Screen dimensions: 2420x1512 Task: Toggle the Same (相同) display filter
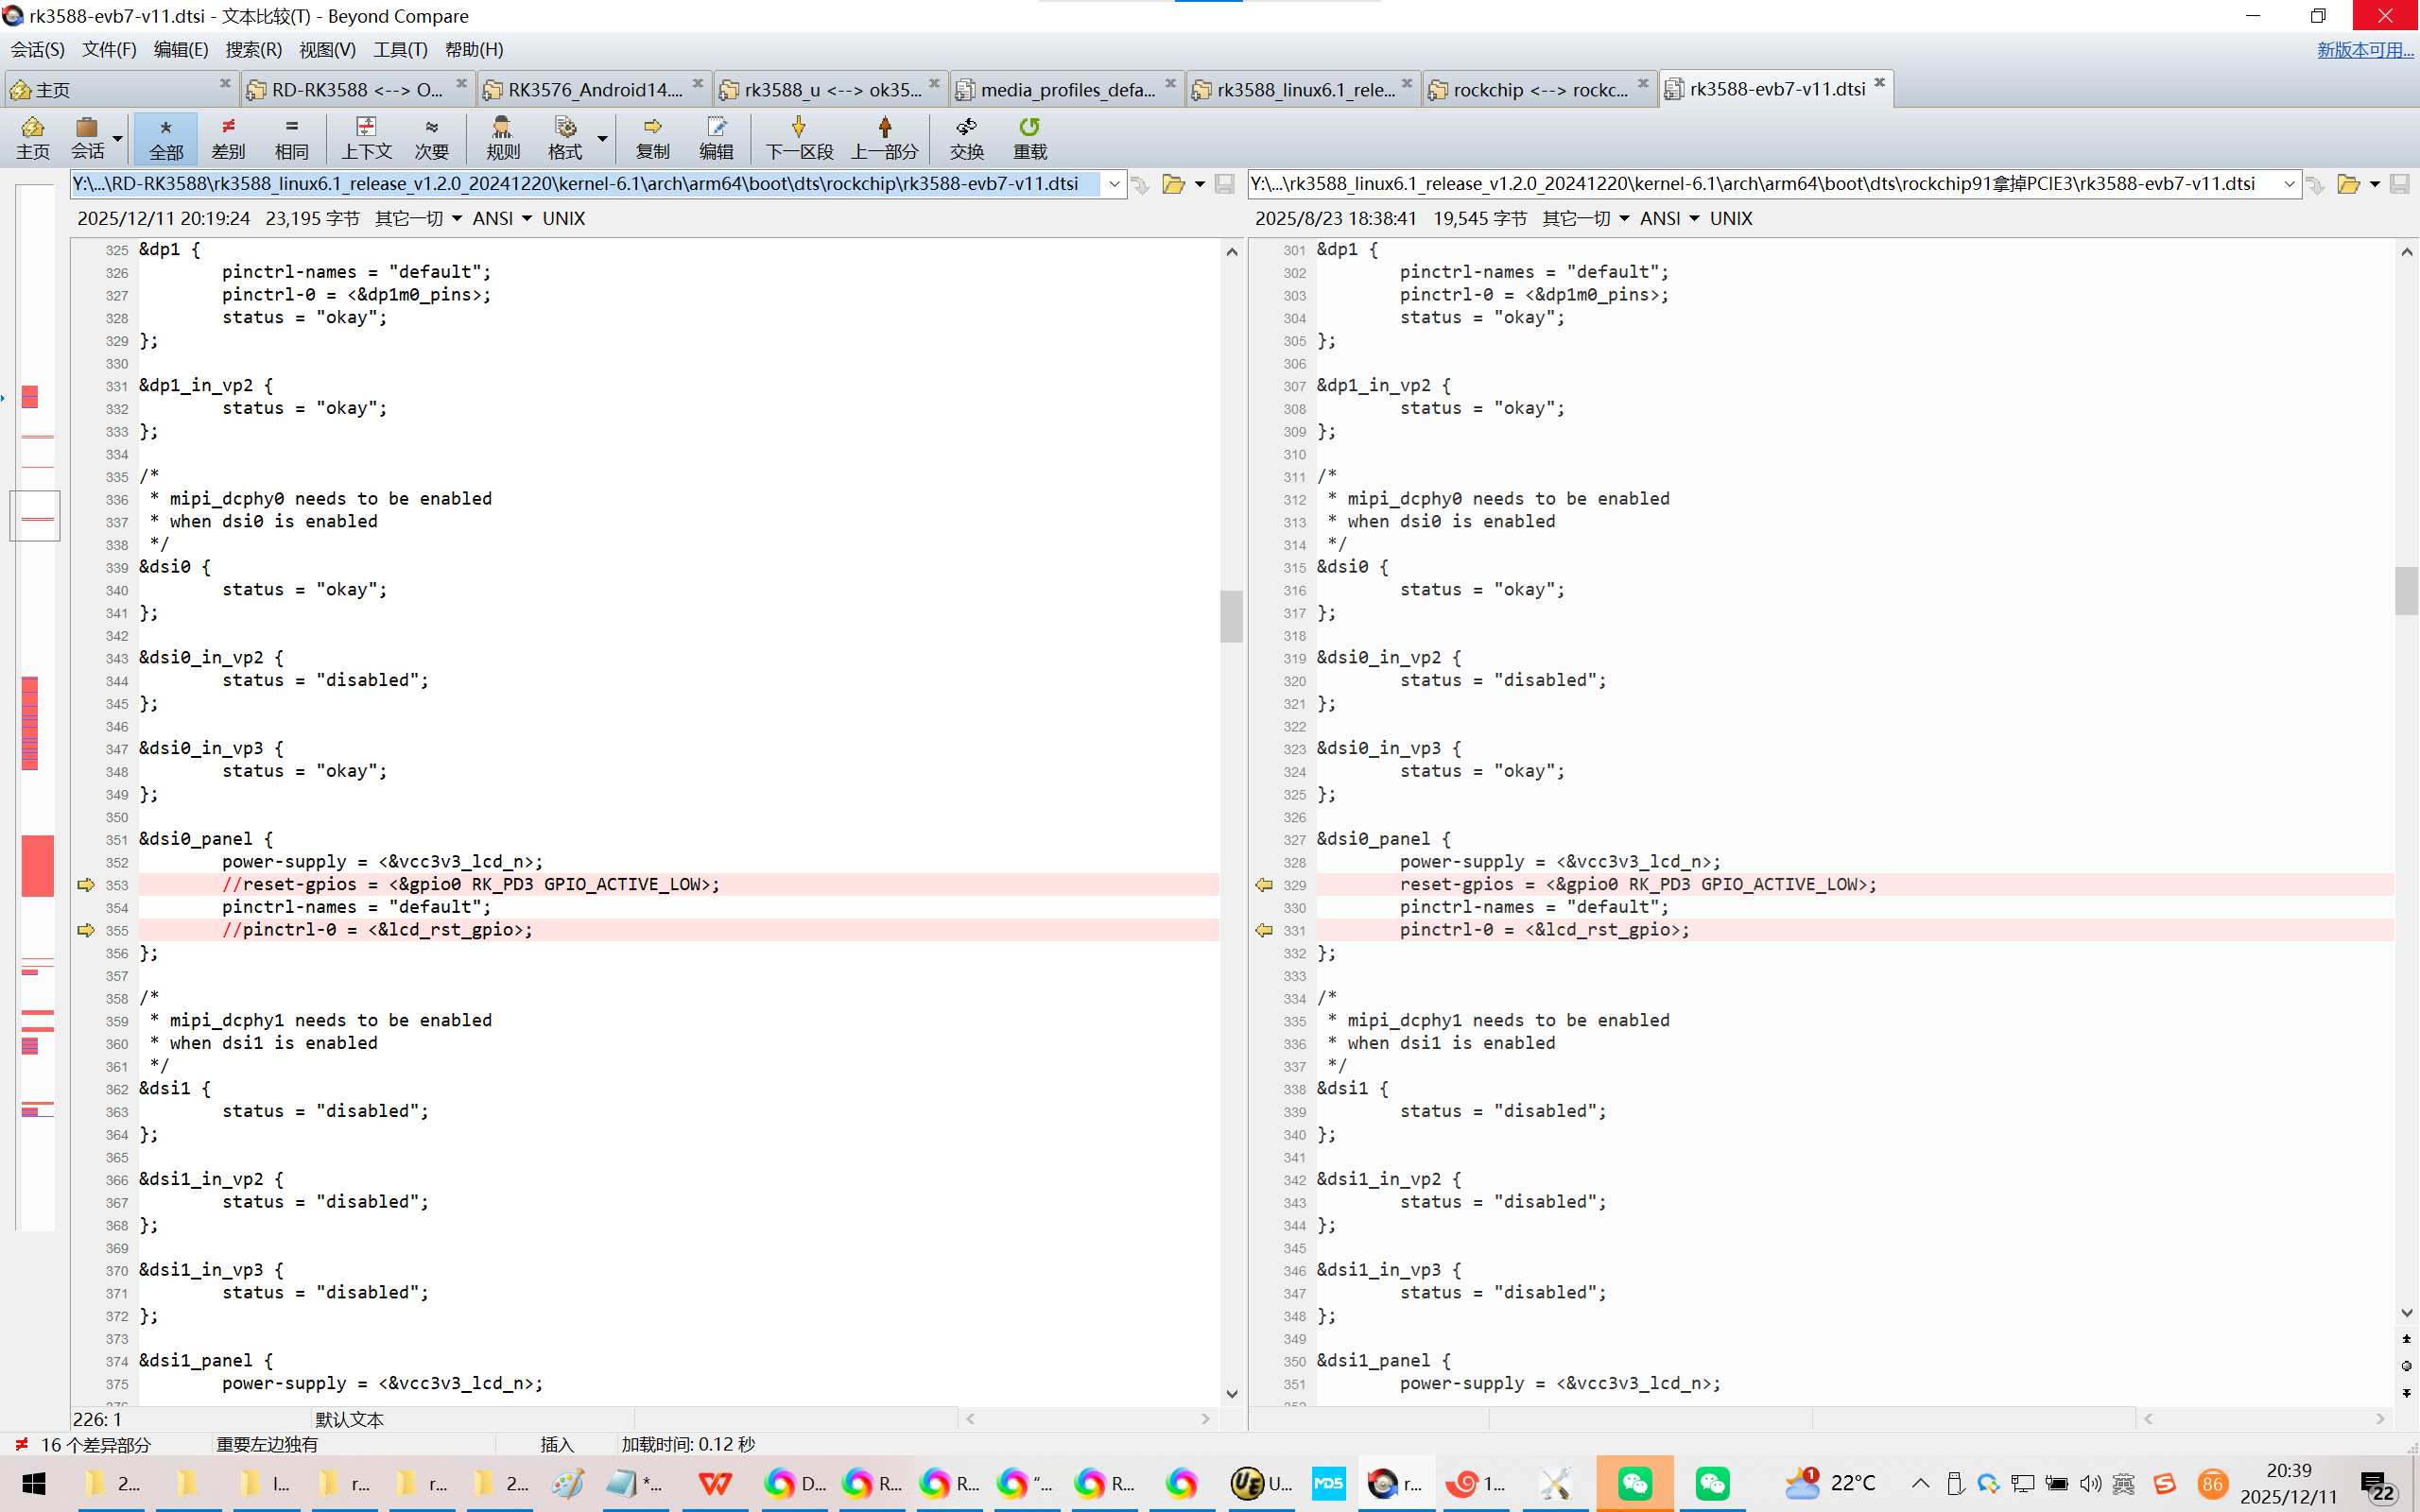[291, 137]
